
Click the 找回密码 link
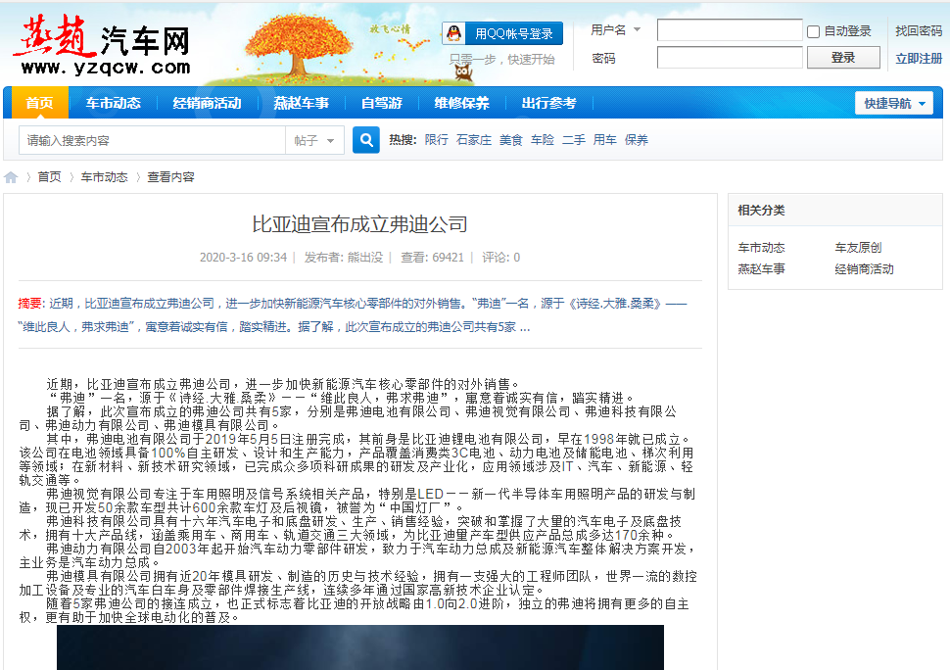click(919, 30)
